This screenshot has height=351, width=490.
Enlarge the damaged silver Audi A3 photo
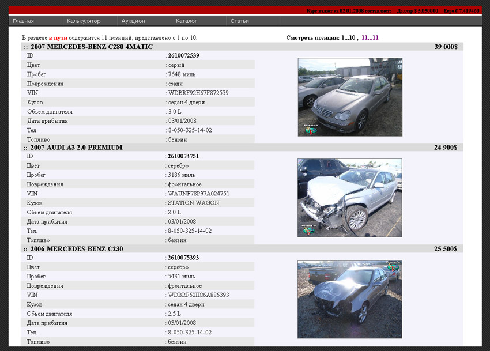[x=349, y=198]
